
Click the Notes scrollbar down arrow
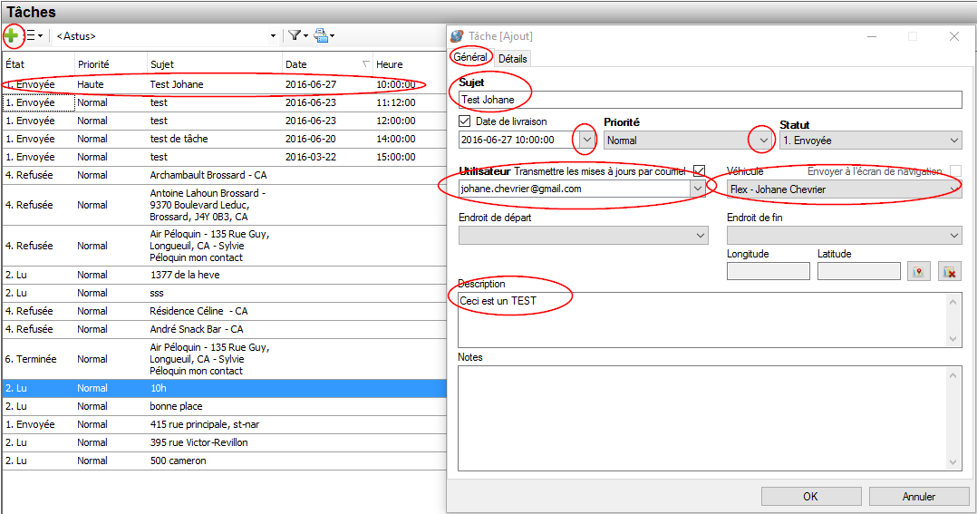pyautogui.click(x=953, y=462)
